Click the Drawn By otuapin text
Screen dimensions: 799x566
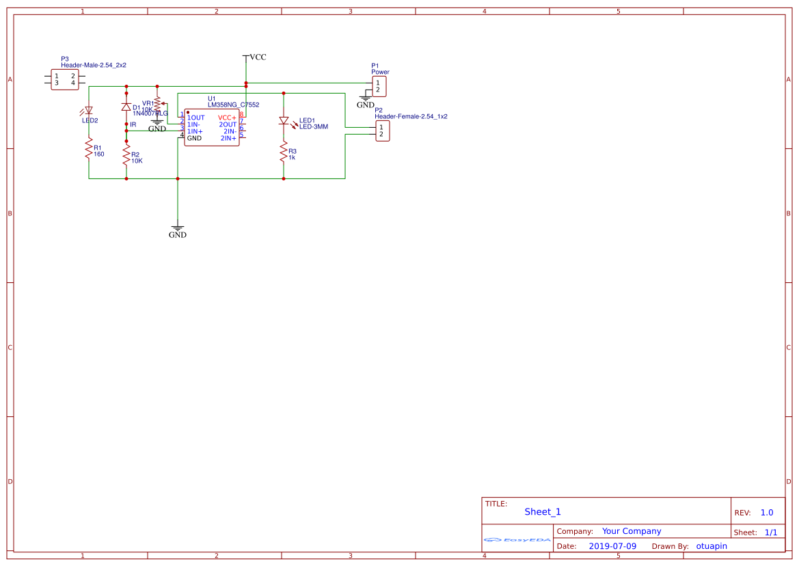(711, 545)
